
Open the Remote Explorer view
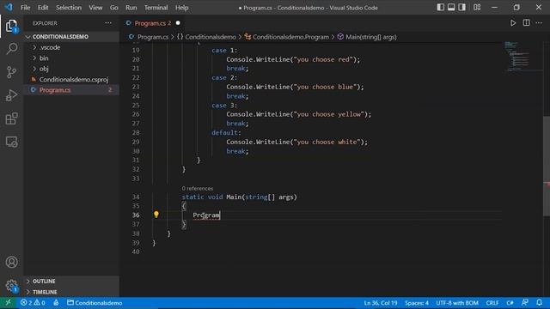pyautogui.click(x=11, y=142)
